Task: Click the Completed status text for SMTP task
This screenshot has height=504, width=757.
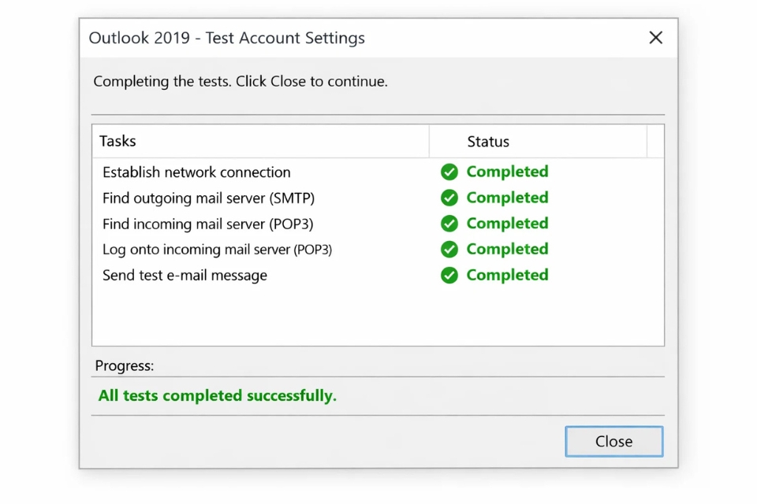Action: tap(507, 198)
